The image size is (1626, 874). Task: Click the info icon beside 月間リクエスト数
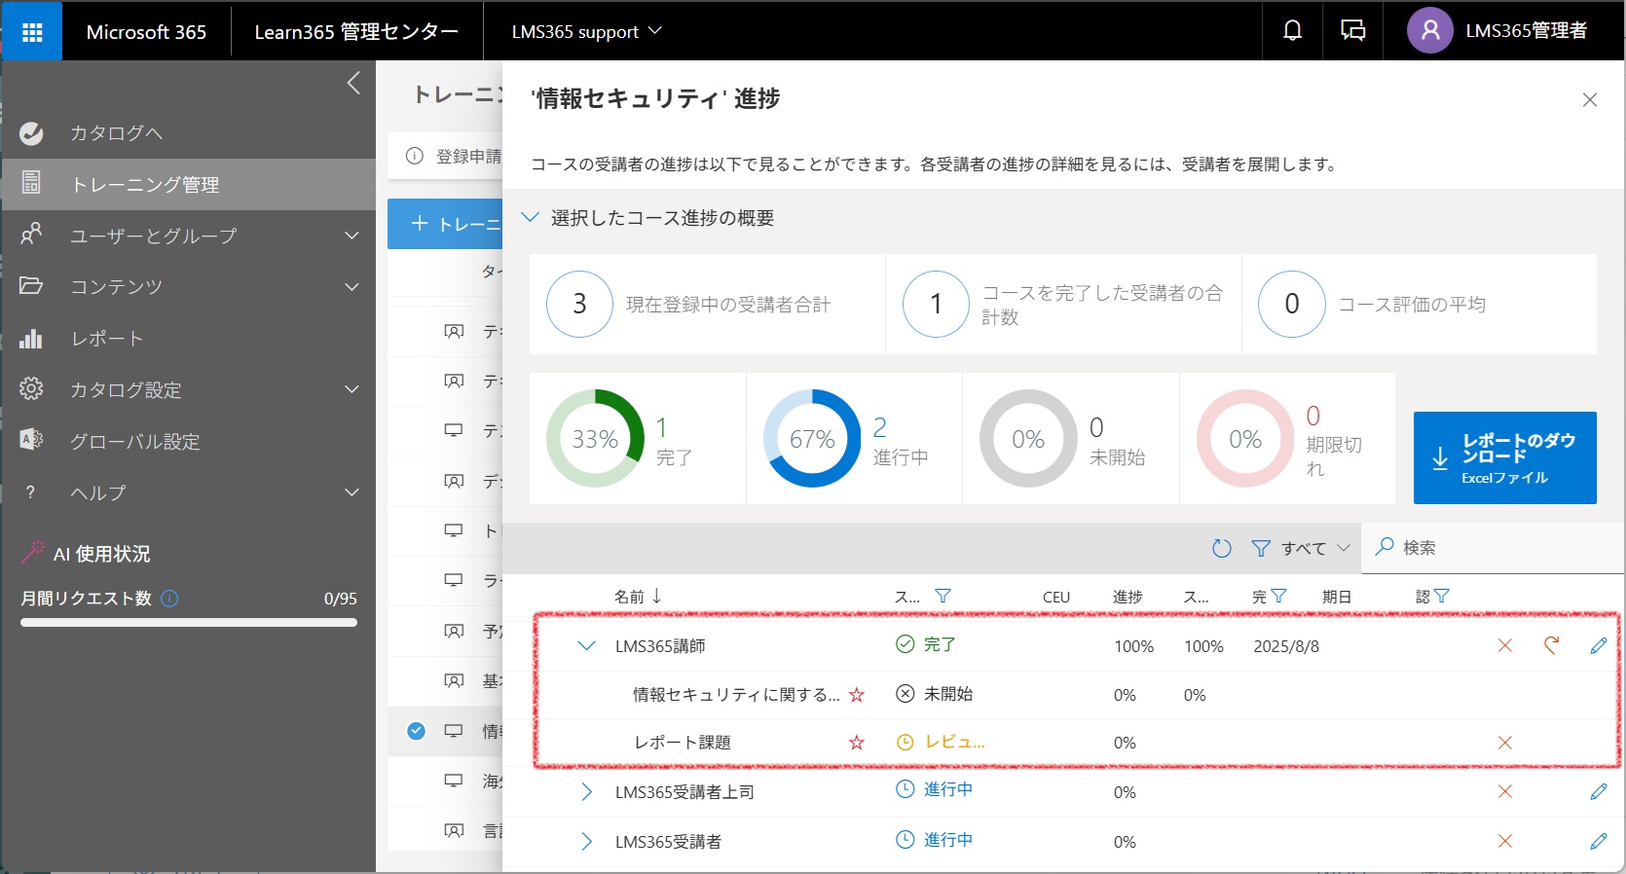pos(169,599)
